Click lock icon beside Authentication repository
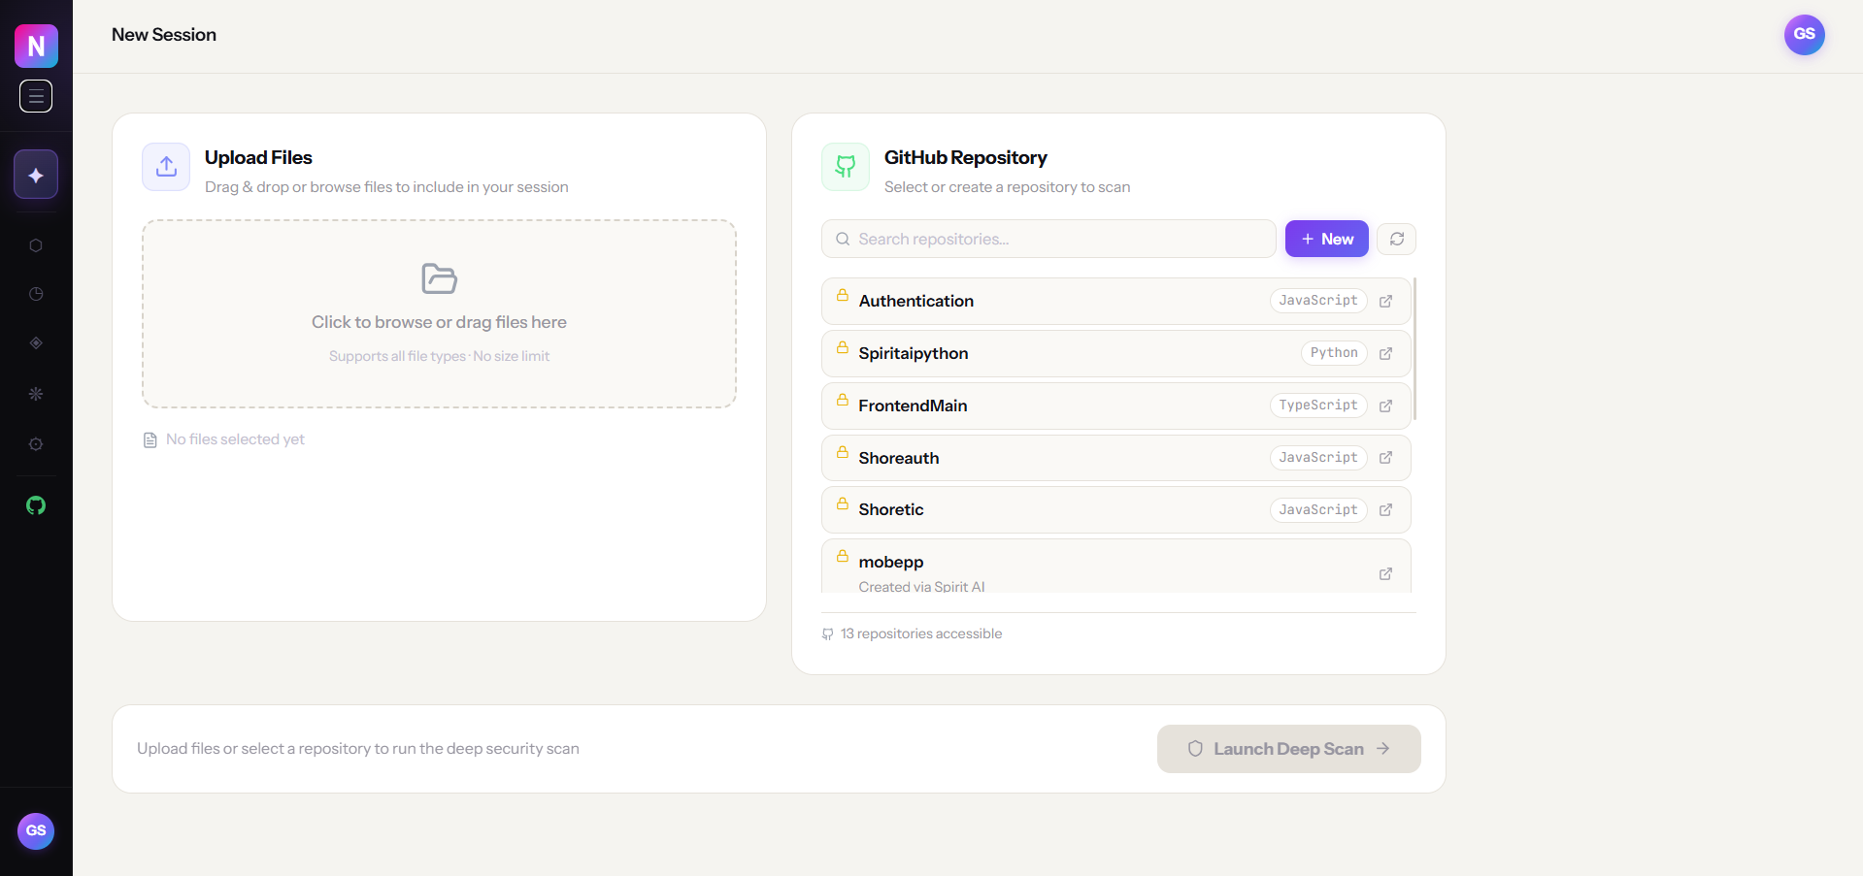 point(843,295)
